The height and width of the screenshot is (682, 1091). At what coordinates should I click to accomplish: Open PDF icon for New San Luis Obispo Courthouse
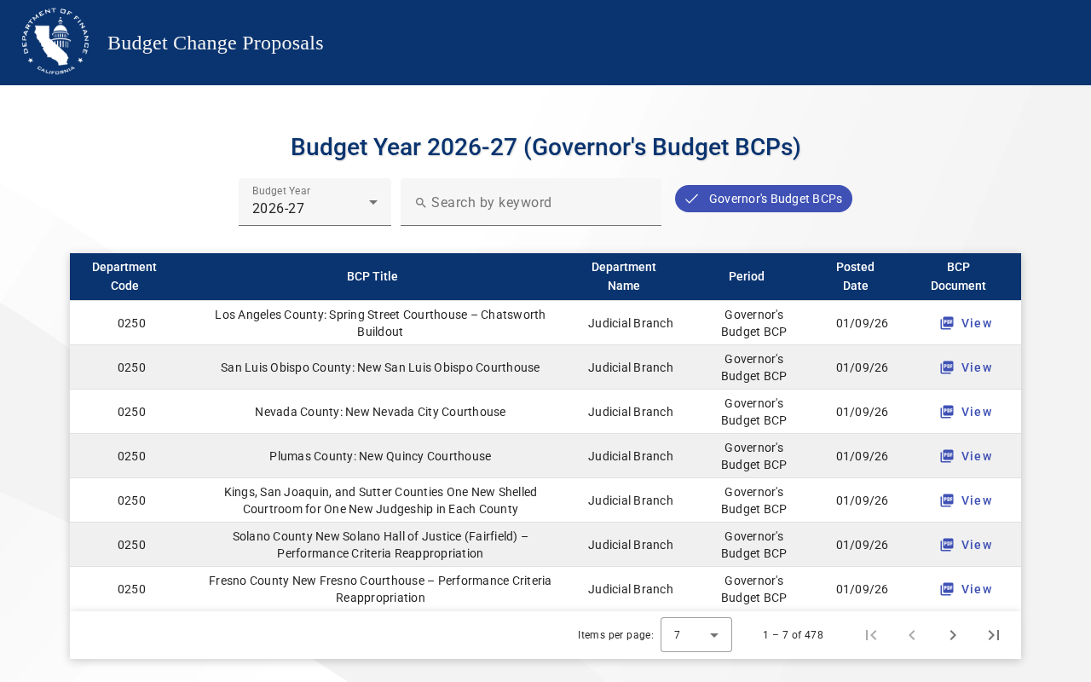947,367
